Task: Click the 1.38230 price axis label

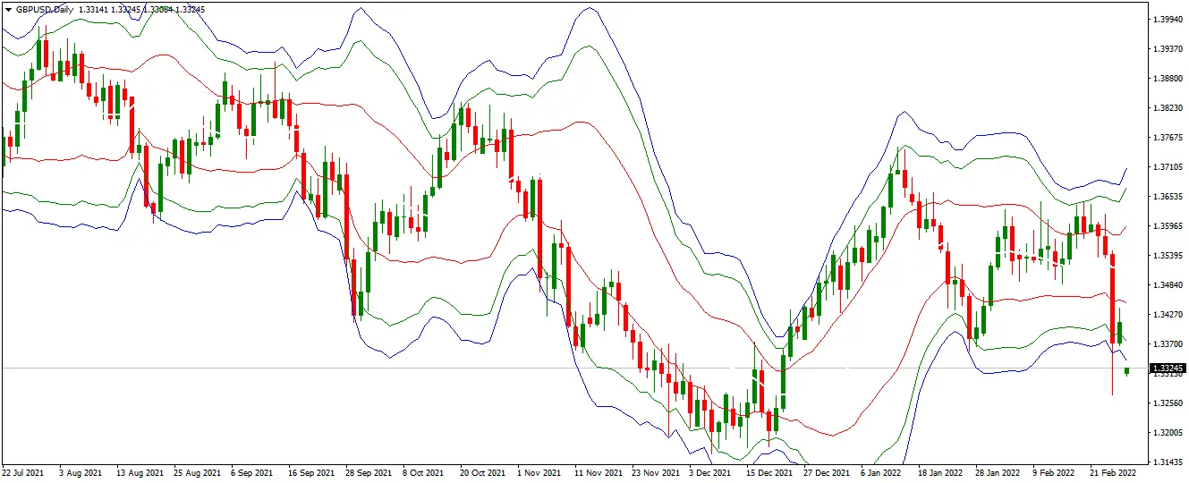Action: (1169, 108)
